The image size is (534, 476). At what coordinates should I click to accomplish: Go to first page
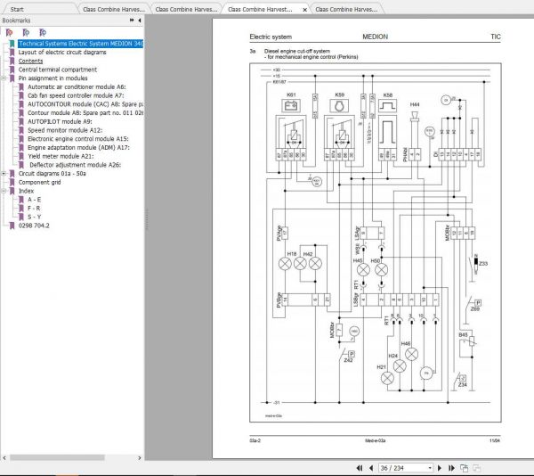[360, 468]
